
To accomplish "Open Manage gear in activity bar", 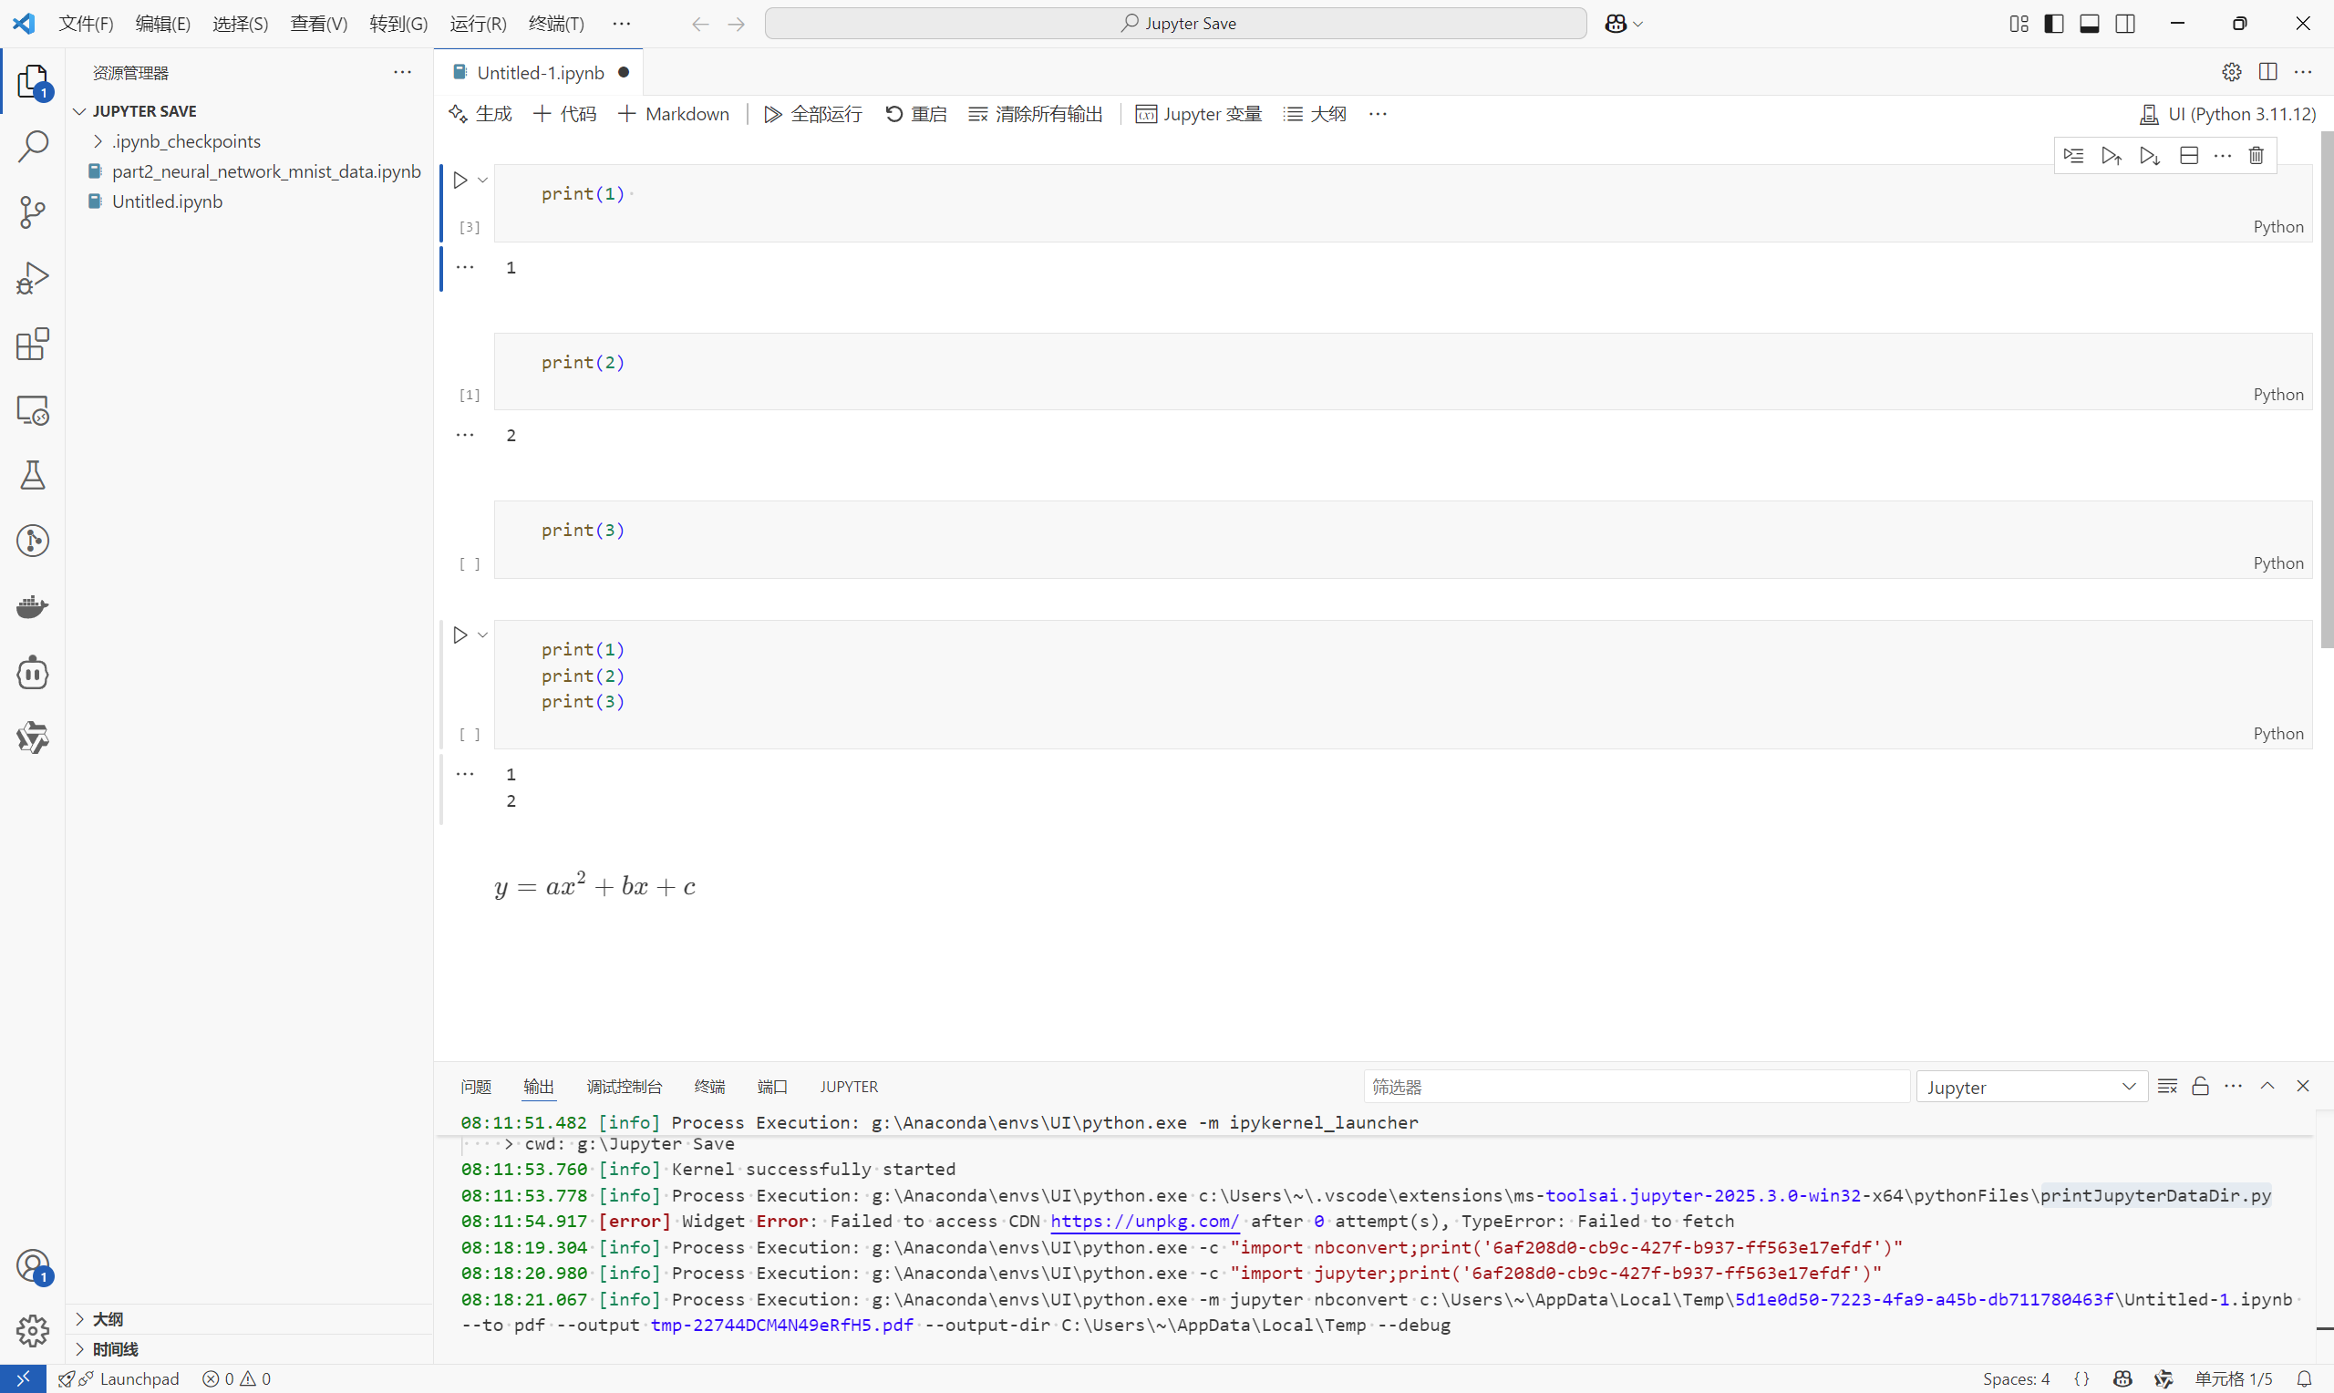I will [x=33, y=1330].
